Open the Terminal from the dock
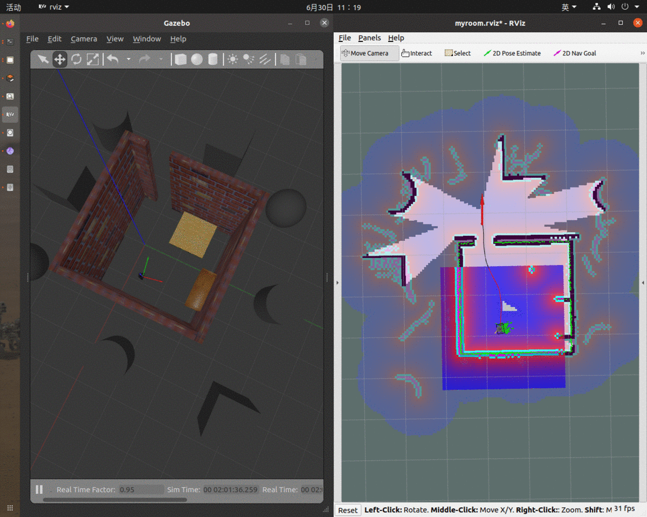This screenshot has height=517, width=647. pyautogui.click(x=10, y=41)
